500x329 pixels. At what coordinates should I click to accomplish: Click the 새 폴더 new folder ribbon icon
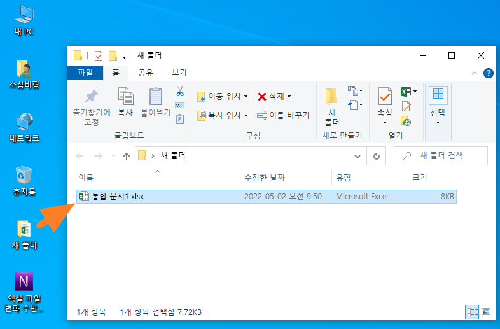(331, 97)
